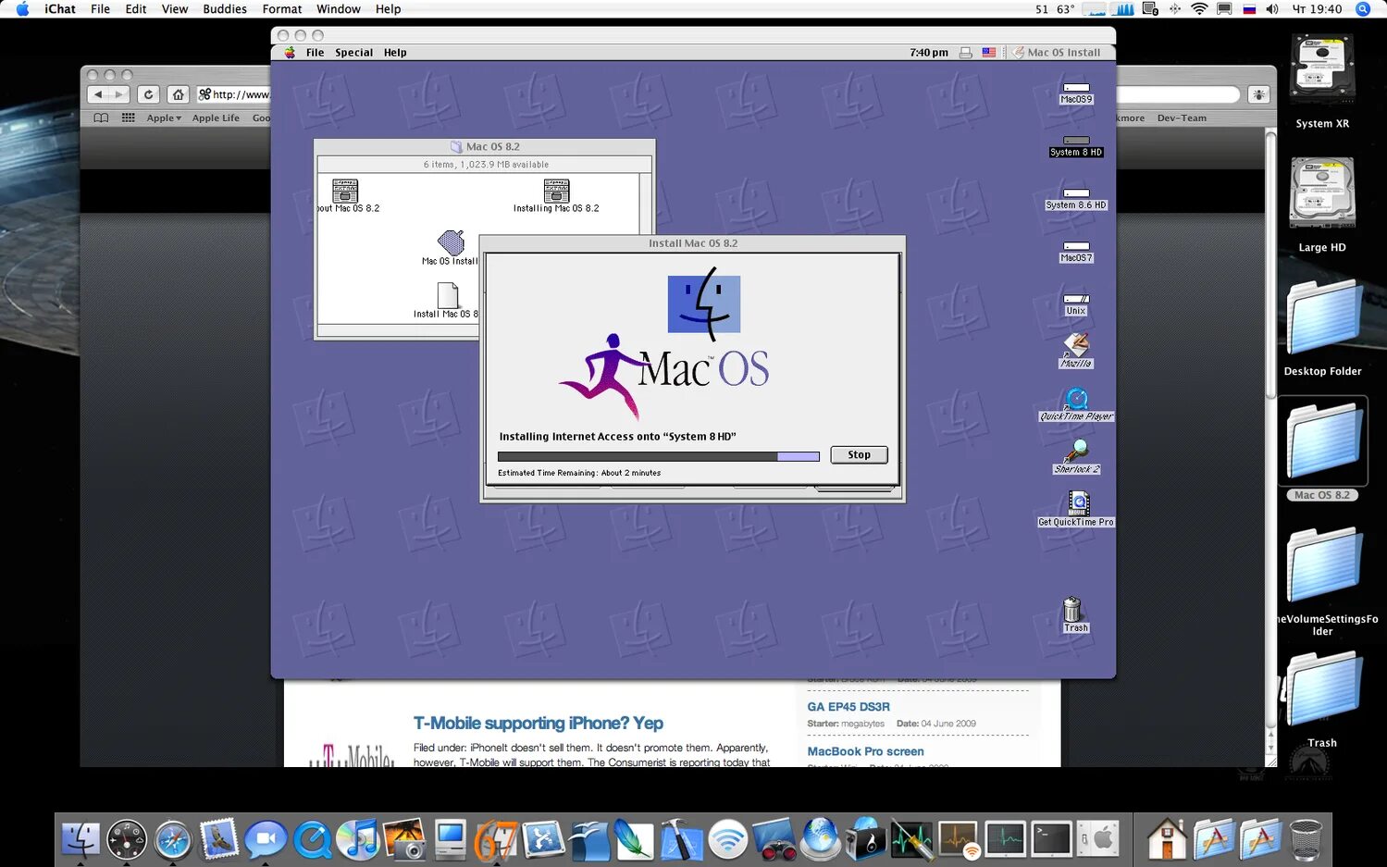Open the Trash folder on desktop

(1322, 700)
